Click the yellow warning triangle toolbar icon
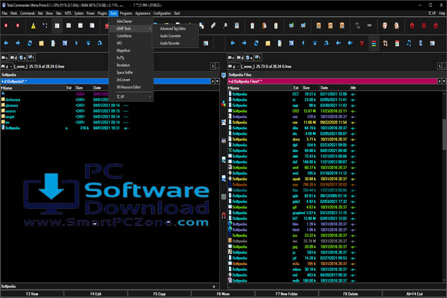The width and height of the screenshot is (447, 298). pyautogui.click(x=34, y=26)
